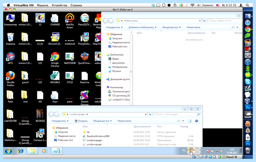Select Локальный диск in sidebar

(119, 91)
